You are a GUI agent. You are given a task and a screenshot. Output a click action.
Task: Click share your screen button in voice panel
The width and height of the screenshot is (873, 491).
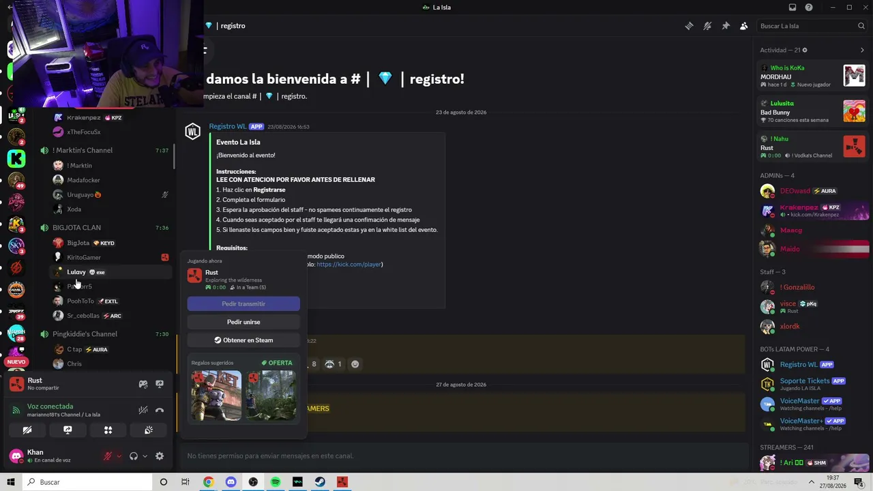[x=68, y=430]
